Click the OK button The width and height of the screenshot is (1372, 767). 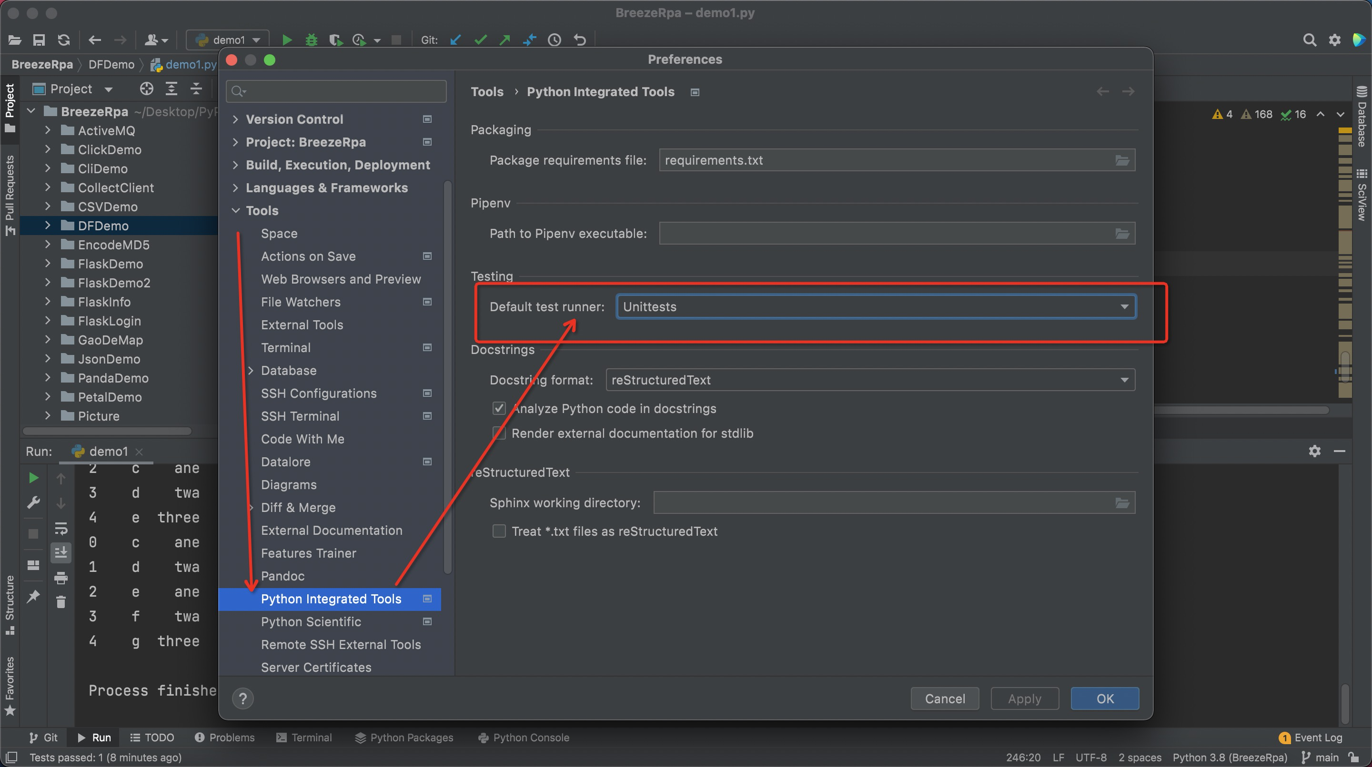pos(1105,698)
